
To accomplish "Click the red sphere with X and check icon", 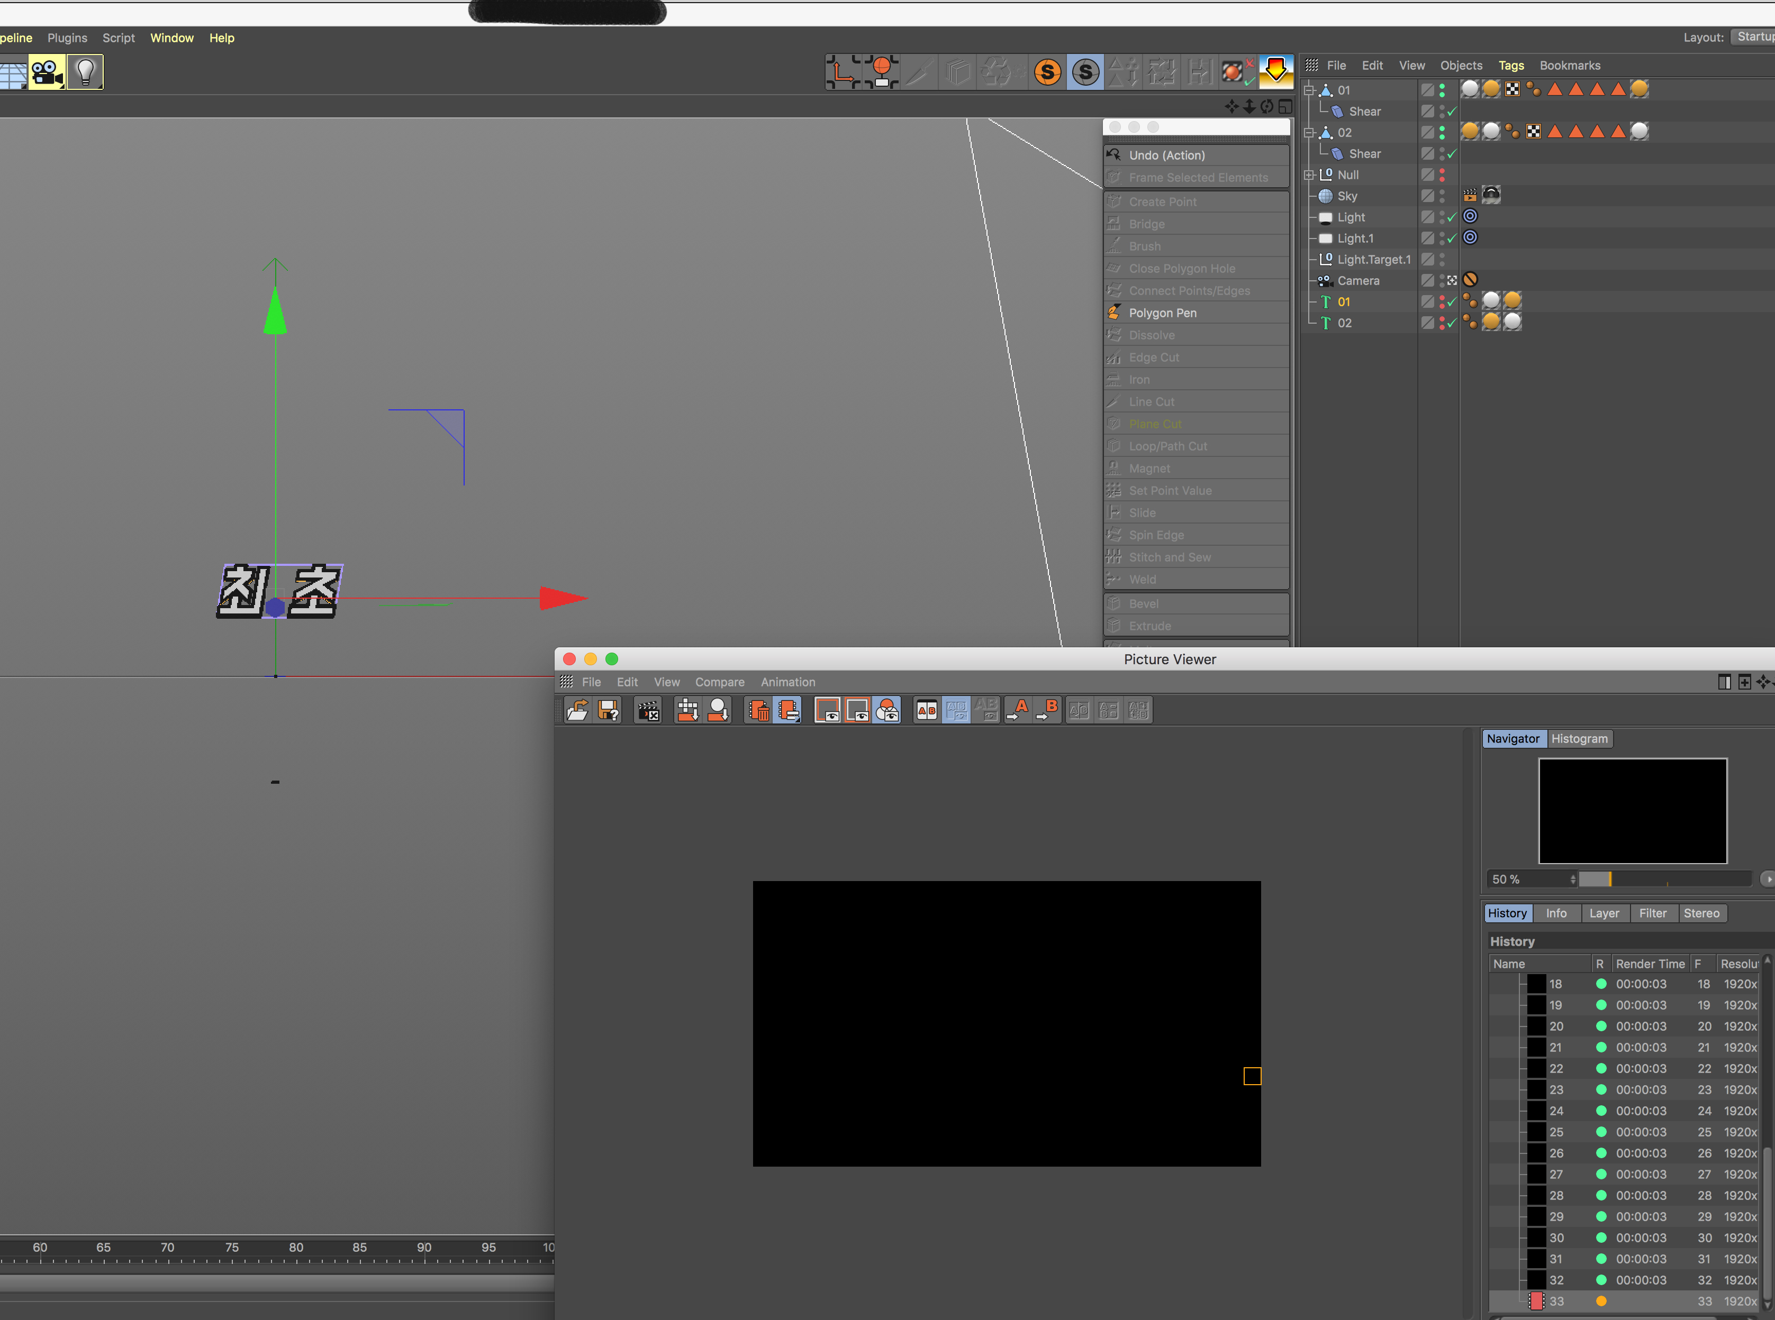I will (x=1238, y=72).
